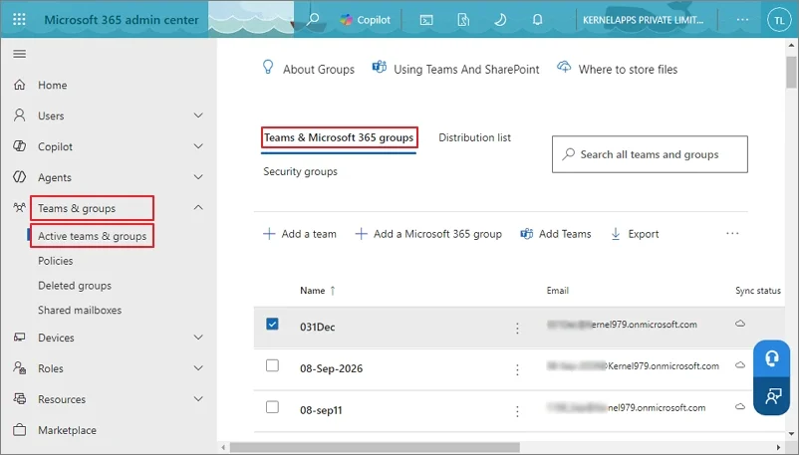Open Shared mailboxes page
Viewport: 799px width, 455px height.
coord(80,311)
